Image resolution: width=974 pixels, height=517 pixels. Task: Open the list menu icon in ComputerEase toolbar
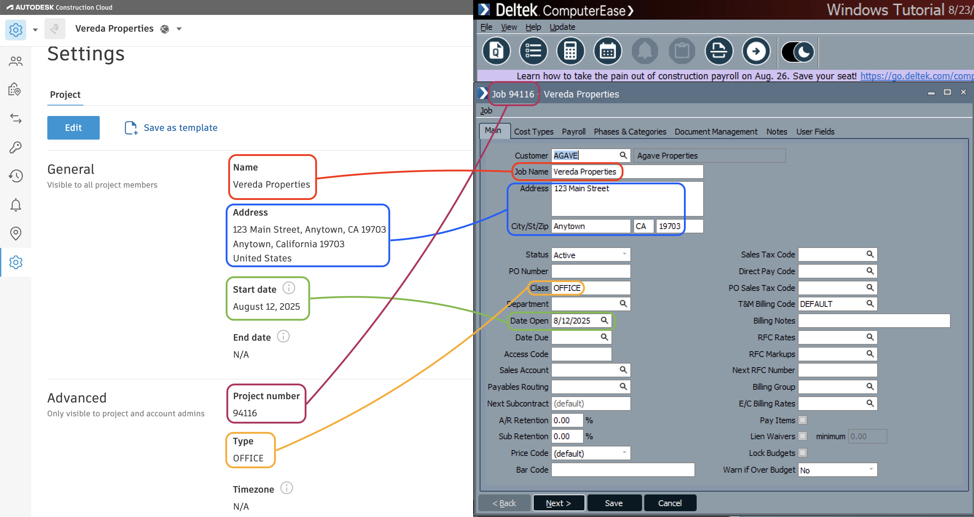point(533,51)
